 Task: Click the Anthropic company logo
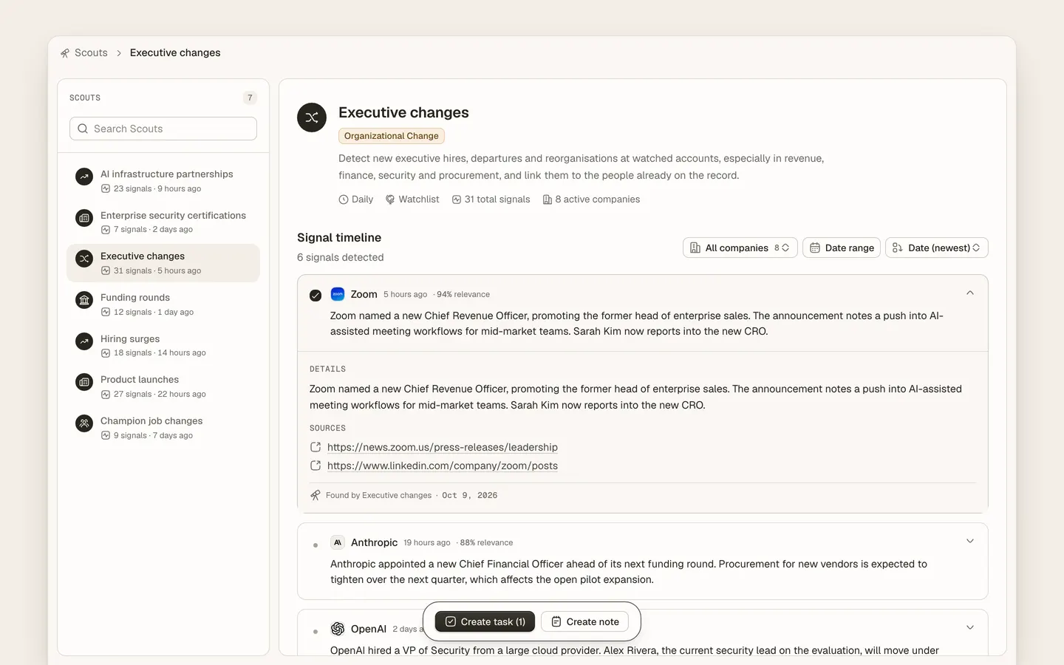coord(338,542)
